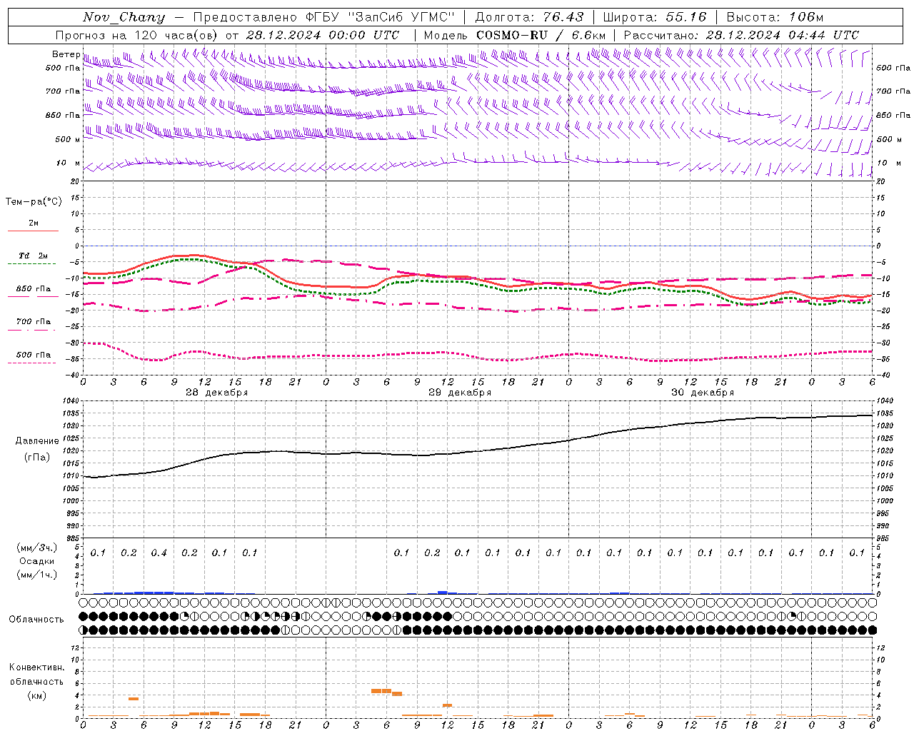Image resolution: width=914 pixels, height=731 pixels.
Task: Click the "Давление" pressure panel label
Action: point(37,441)
